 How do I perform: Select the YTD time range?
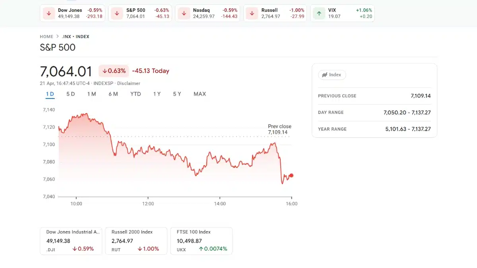point(136,94)
